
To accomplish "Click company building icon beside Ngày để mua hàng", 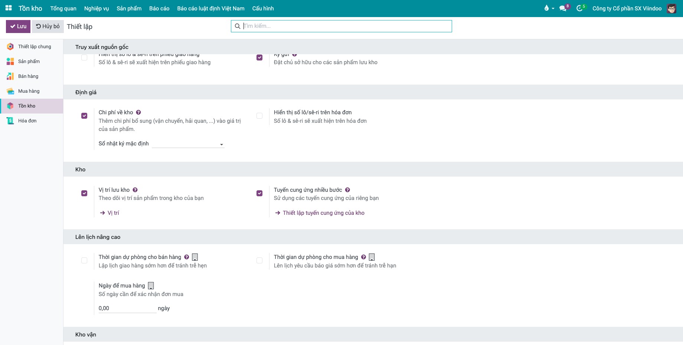I will point(151,286).
